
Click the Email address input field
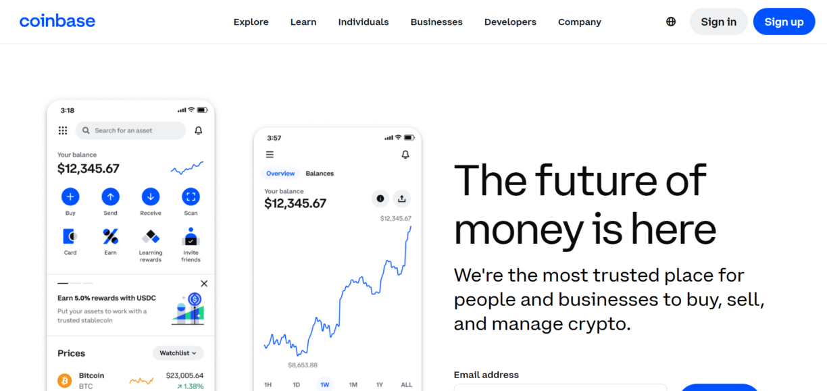pos(561,390)
